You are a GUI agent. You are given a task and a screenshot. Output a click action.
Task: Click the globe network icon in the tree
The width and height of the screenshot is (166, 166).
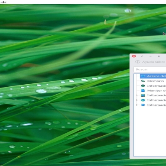[x=143, y=100]
